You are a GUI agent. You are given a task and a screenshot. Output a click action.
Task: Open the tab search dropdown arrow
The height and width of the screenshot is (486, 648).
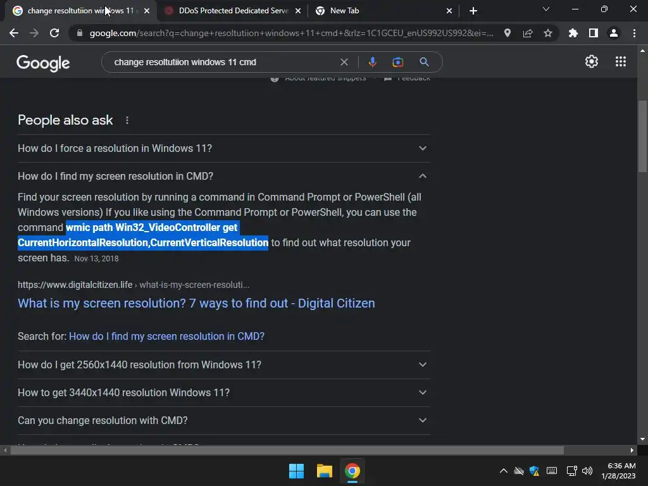pyautogui.click(x=546, y=9)
